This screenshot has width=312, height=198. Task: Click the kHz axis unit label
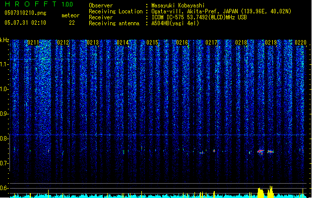coord(4,40)
